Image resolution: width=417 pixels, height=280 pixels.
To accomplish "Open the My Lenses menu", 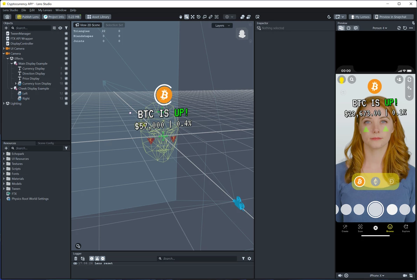I will point(45,10).
